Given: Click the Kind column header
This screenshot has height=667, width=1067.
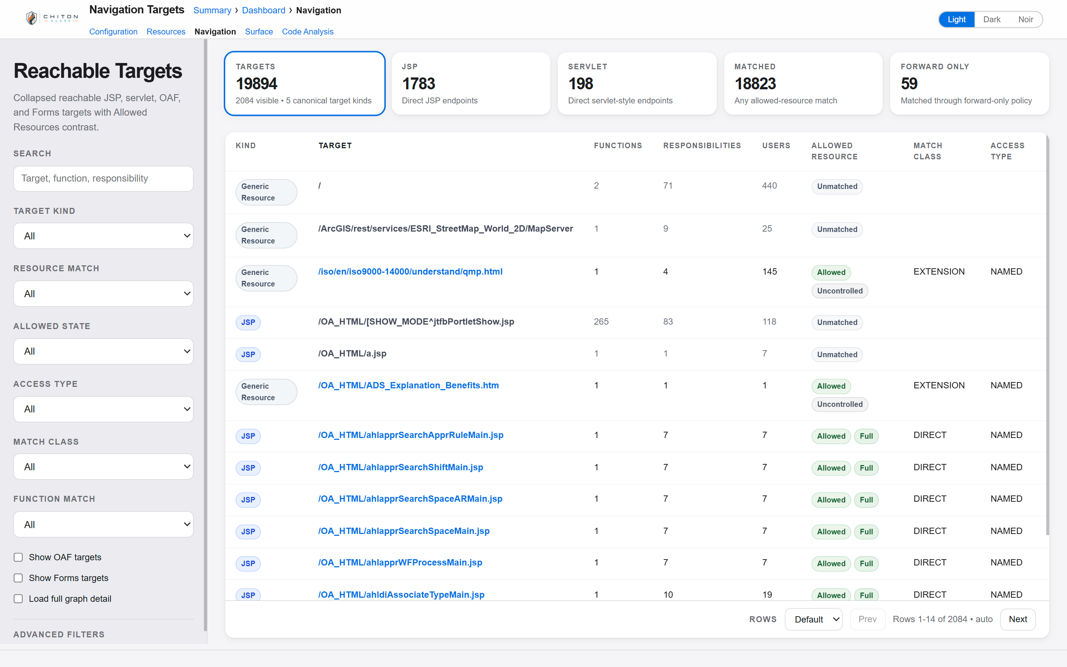Looking at the screenshot, I should [246, 146].
